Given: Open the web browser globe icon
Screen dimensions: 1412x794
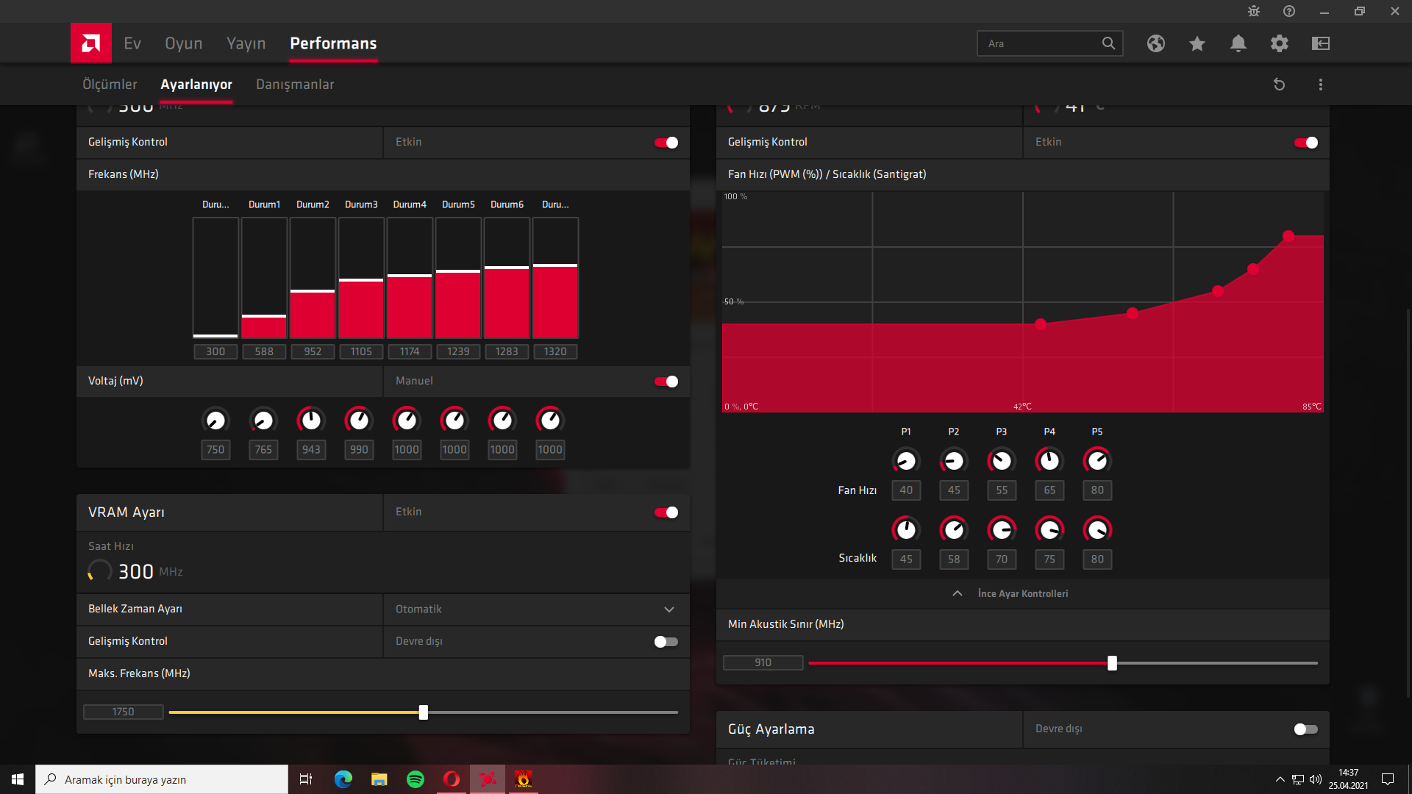Looking at the screenshot, I should click(x=1155, y=43).
